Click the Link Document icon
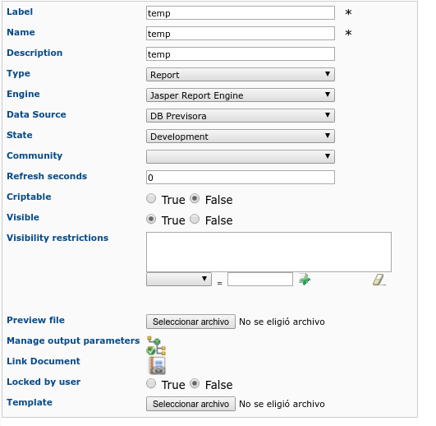 coord(157,365)
